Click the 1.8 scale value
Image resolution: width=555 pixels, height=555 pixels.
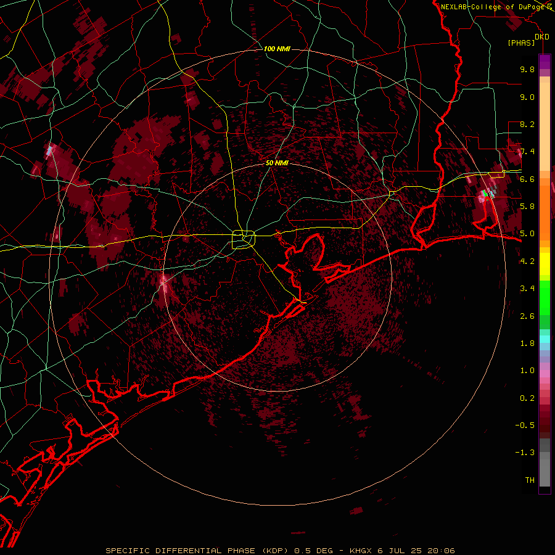click(x=527, y=343)
